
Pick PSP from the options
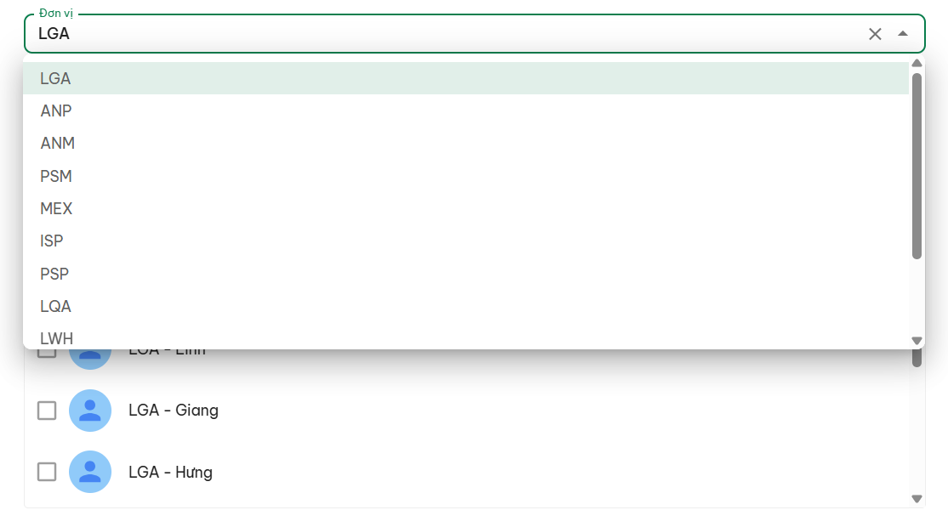coord(465,274)
